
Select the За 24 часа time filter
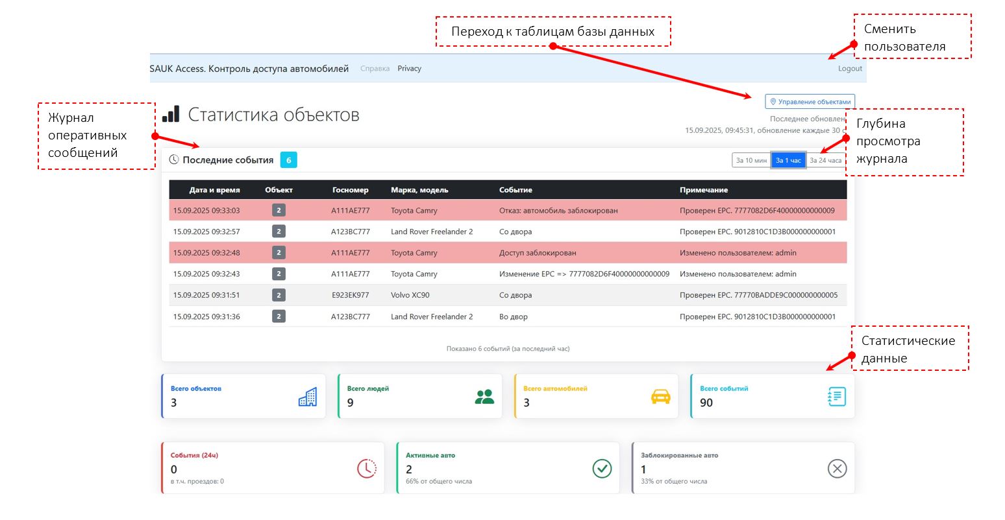[x=826, y=160]
